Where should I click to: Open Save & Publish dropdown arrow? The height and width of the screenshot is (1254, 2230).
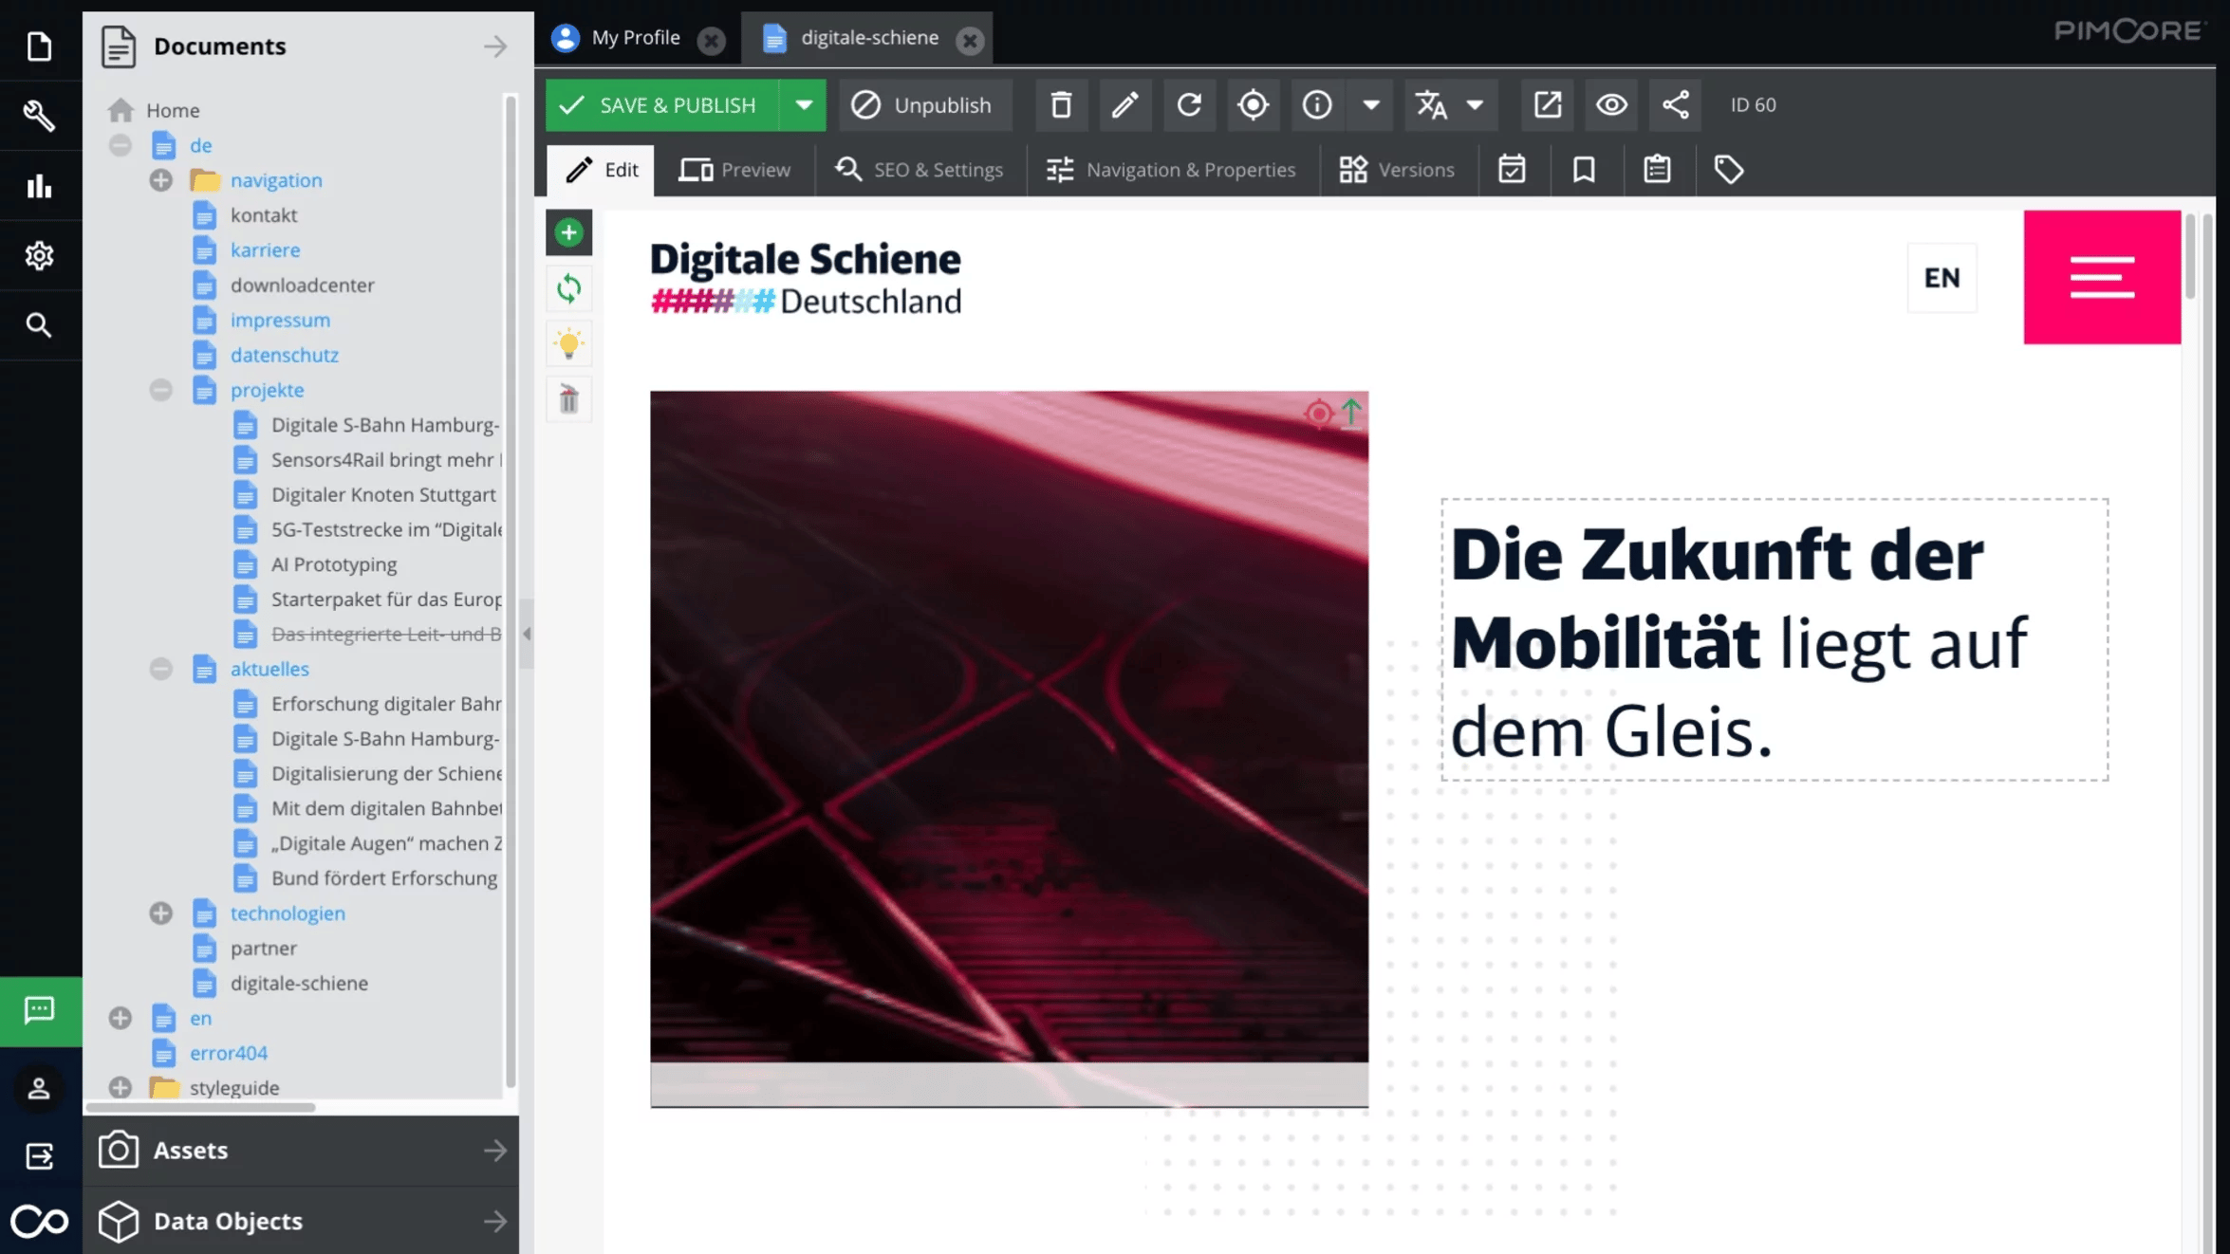click(x=803, y=105)
